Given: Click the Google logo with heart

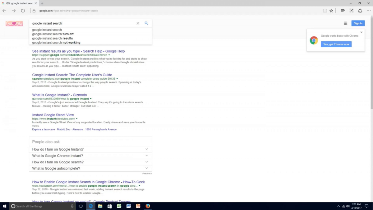Looking at the screenshot, I should [14, 24].
